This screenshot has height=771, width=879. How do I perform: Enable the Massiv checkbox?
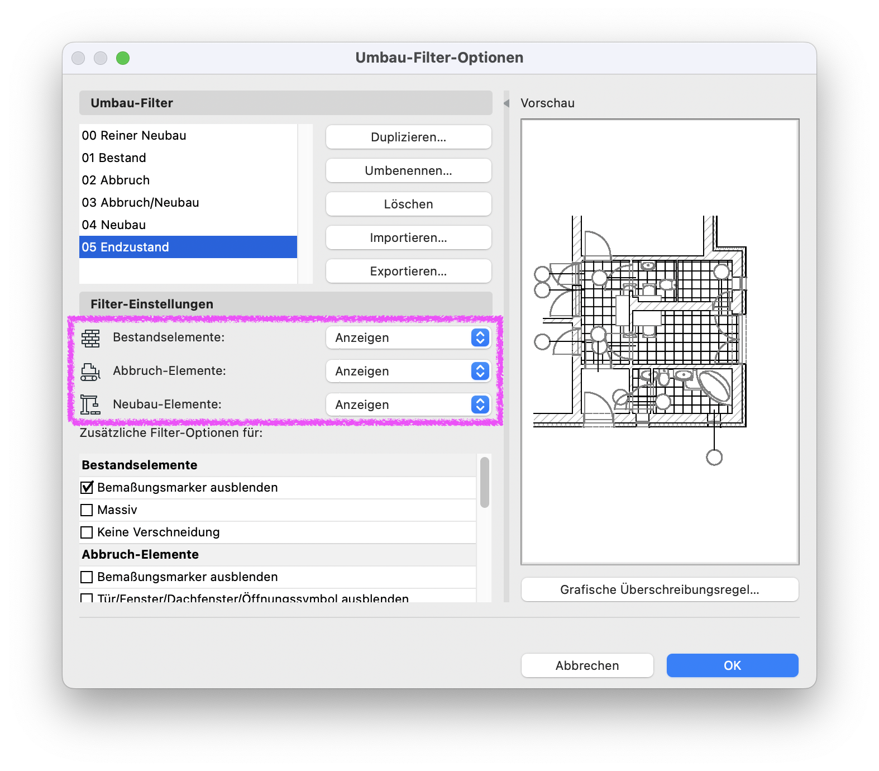click(x=87, y=510)
